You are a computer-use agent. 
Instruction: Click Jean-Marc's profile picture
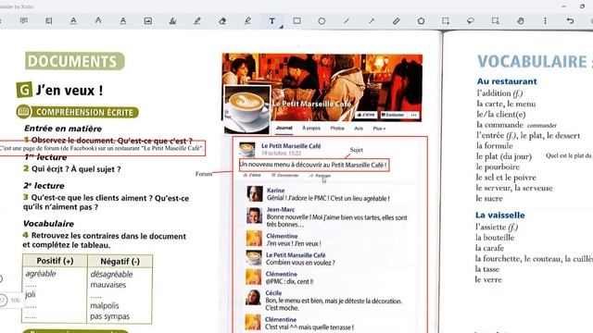254,216
